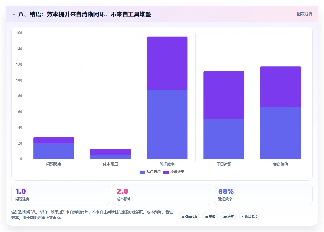
Task: Select the 表格 tag
Action: point(210,216)
